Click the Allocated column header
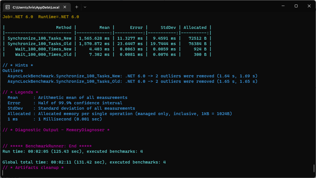Image resolution: width=316 pixels, height=178 pixels. [195, 27]
